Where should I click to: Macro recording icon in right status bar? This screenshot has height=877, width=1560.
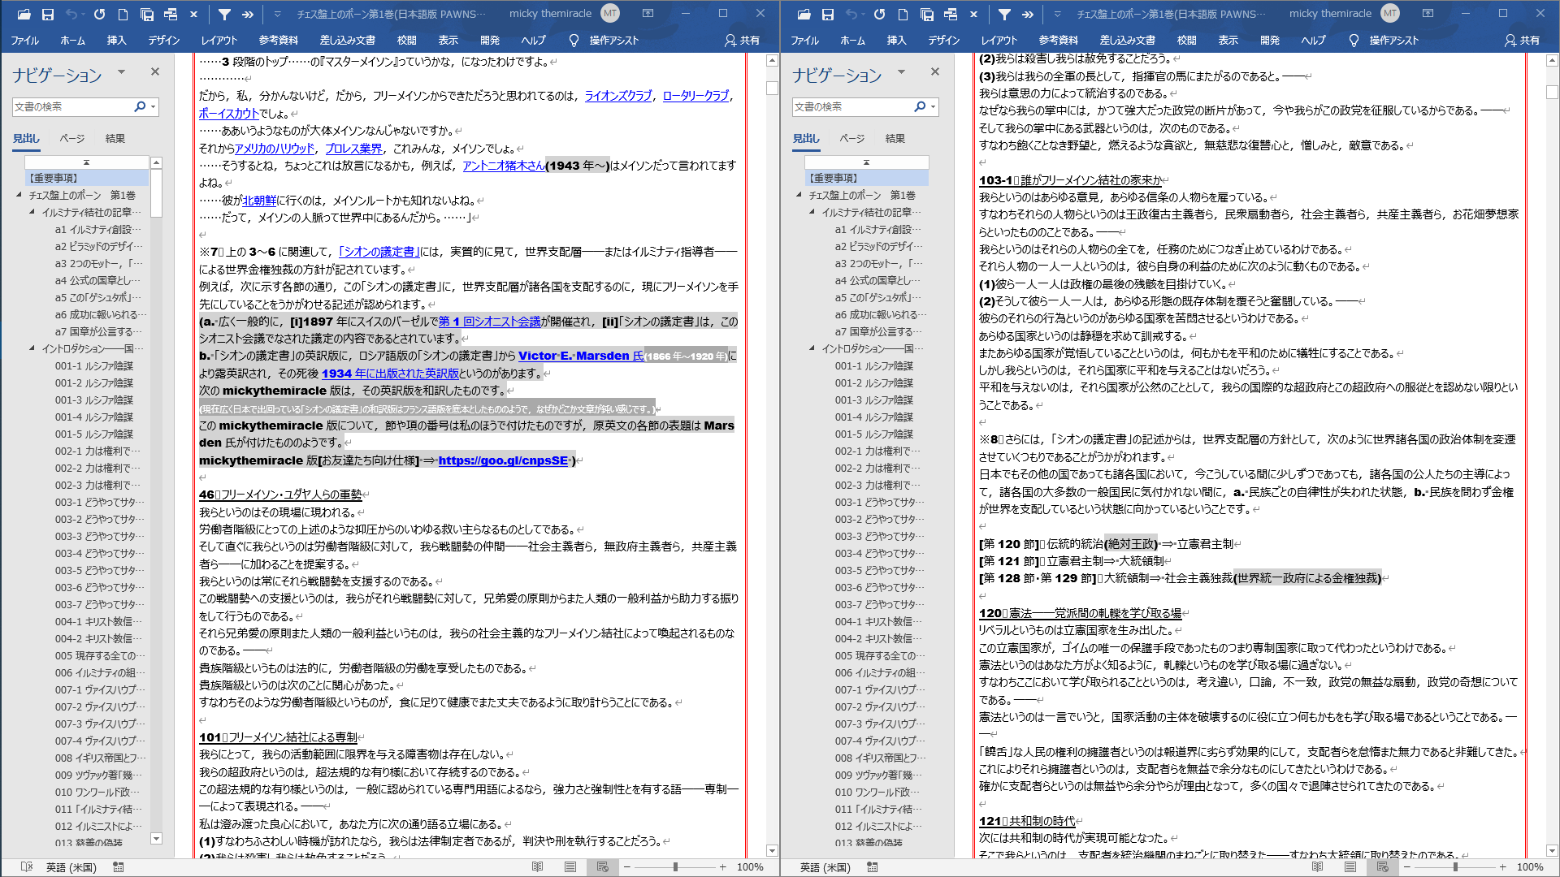point(873,867)
